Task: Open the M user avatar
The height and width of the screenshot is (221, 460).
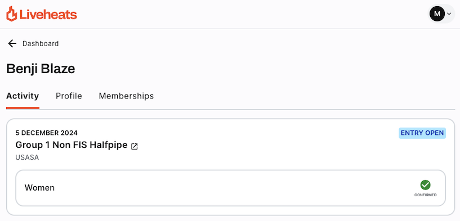Action: pyautogui.click(x=437, y=13)
